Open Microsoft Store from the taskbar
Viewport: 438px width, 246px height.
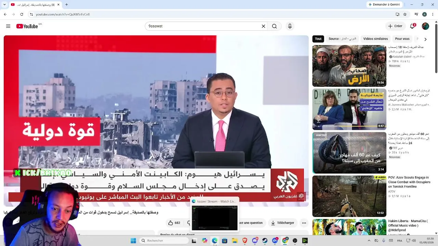pyautogui.click(x=224, y=241)
